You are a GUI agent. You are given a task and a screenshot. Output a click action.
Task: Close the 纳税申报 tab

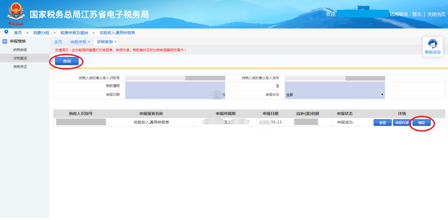pyautogui.click(x=89, y=42)
